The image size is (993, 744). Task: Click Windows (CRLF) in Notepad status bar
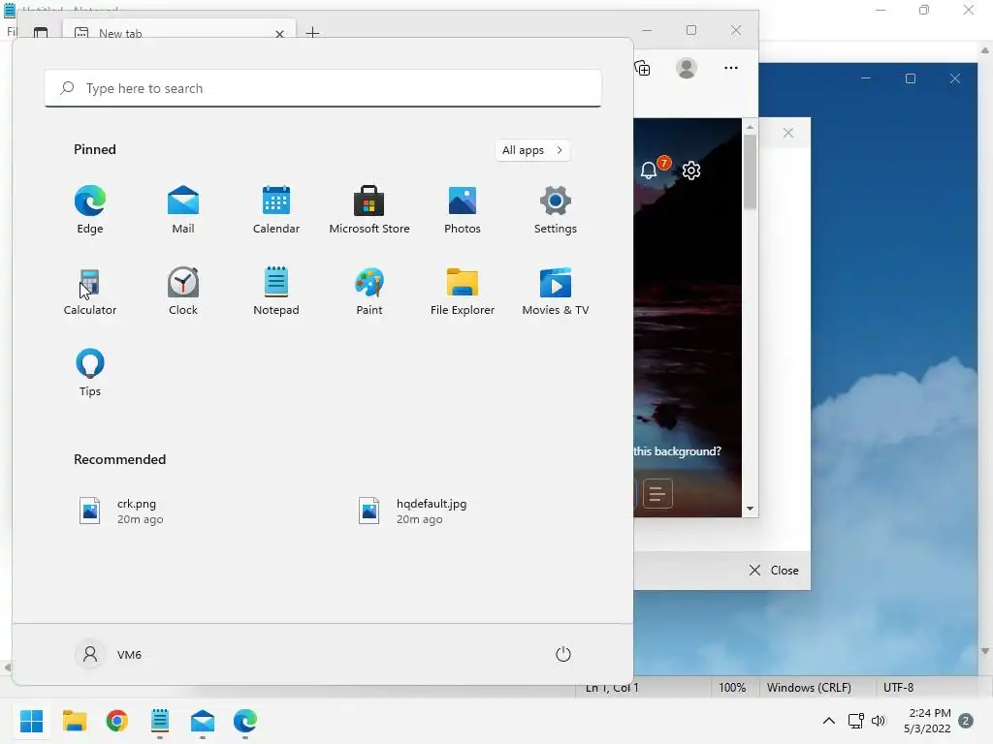coord(809,687)
